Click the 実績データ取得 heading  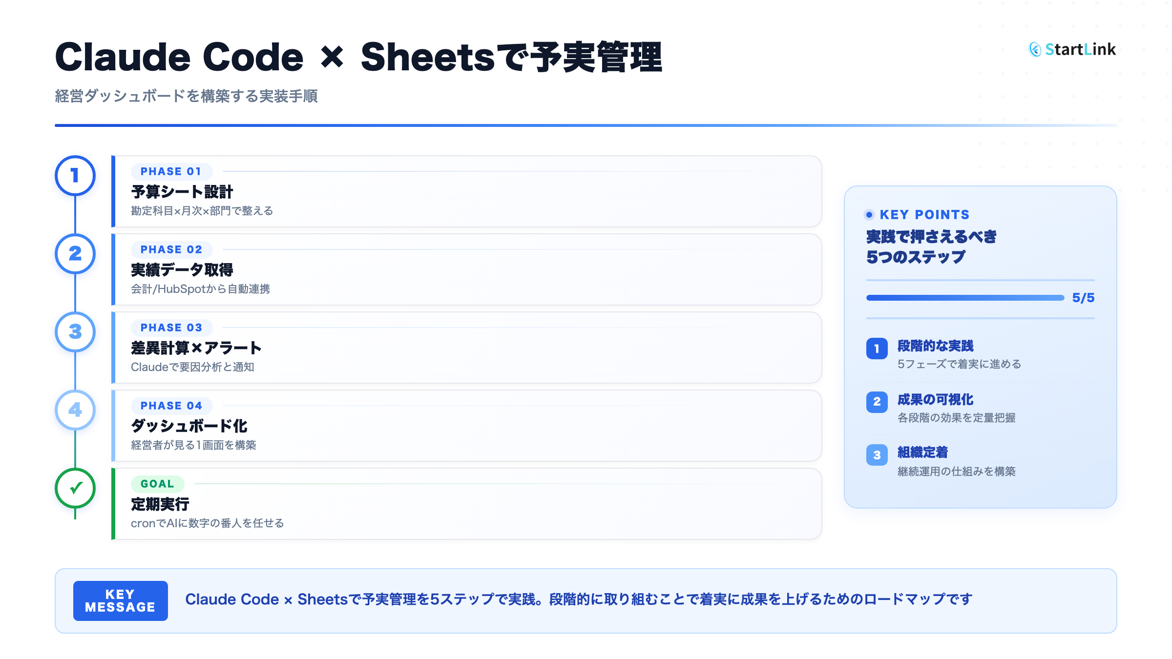pyautogui.click(x=182, y=270)
